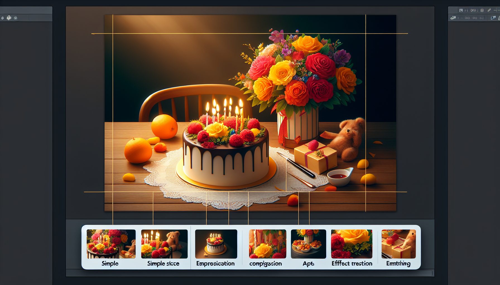The height and width of the screenshot is (285, 500).
Task: Click the blue tag icon in right panel
Action: [x=493, y=18]
